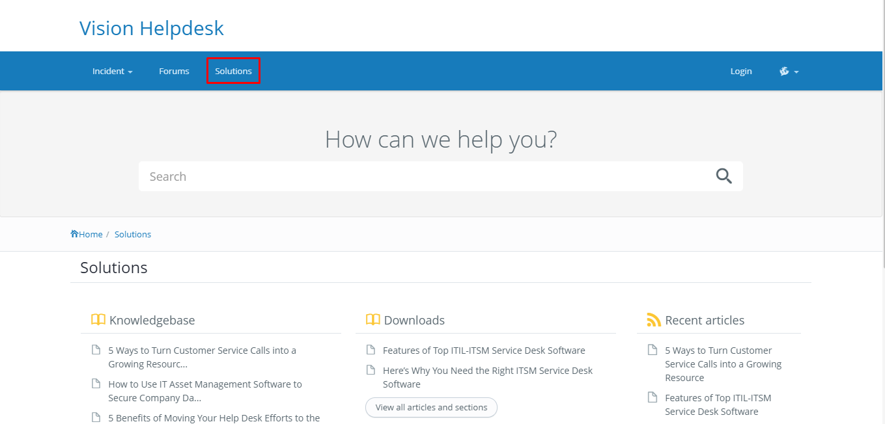Open Recent articles '5 Ways to Turn Customer Service Calls into a Growing Resource'
The width and height of the screenshot is (885, 424).
click(x=723, y=364)
